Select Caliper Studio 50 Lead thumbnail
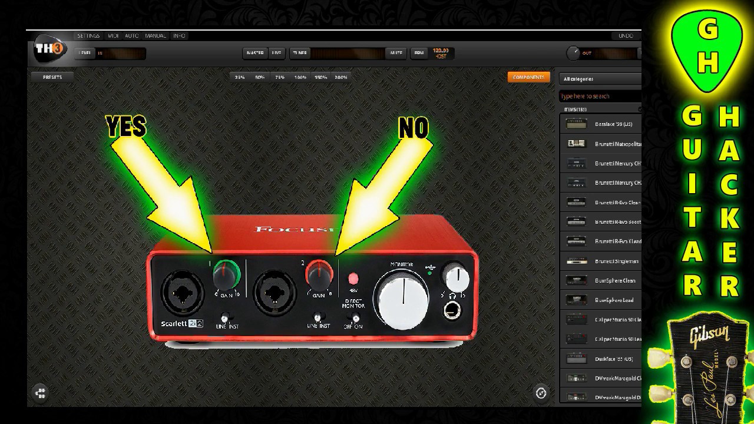The width and height of the screenshot is (754, 424). [577, 339]
